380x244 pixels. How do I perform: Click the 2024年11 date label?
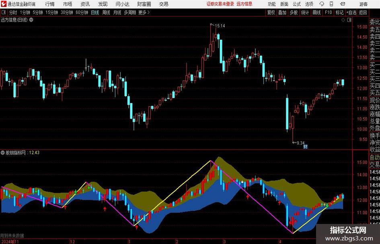point(10,242)
